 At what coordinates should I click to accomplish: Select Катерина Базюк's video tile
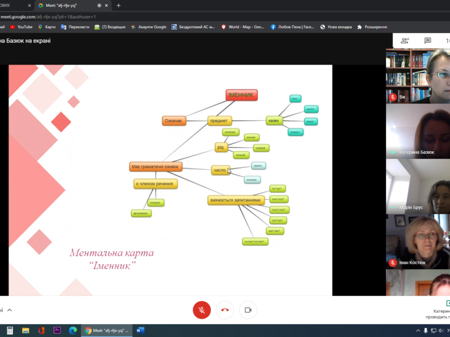pos(417,133)
